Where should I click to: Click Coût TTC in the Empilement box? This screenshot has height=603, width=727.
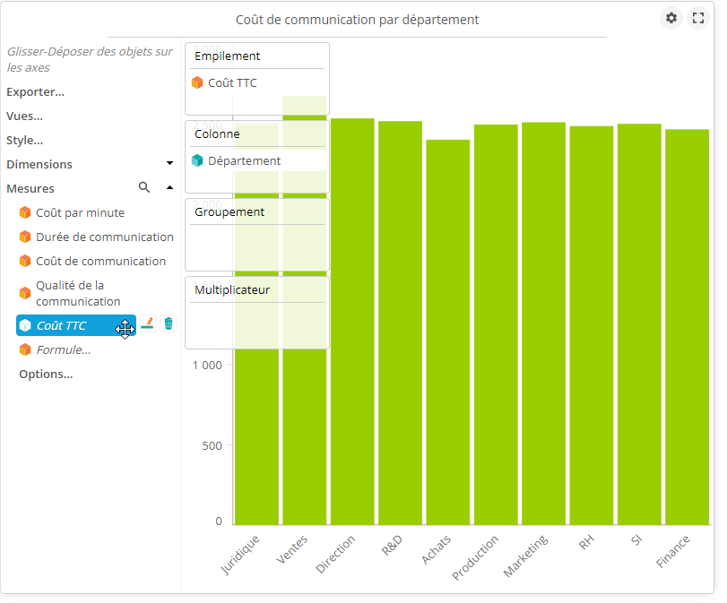(232, 83)
